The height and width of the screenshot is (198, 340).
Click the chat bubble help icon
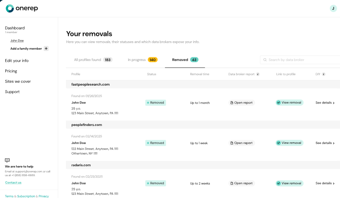click(x=7, y=160)
